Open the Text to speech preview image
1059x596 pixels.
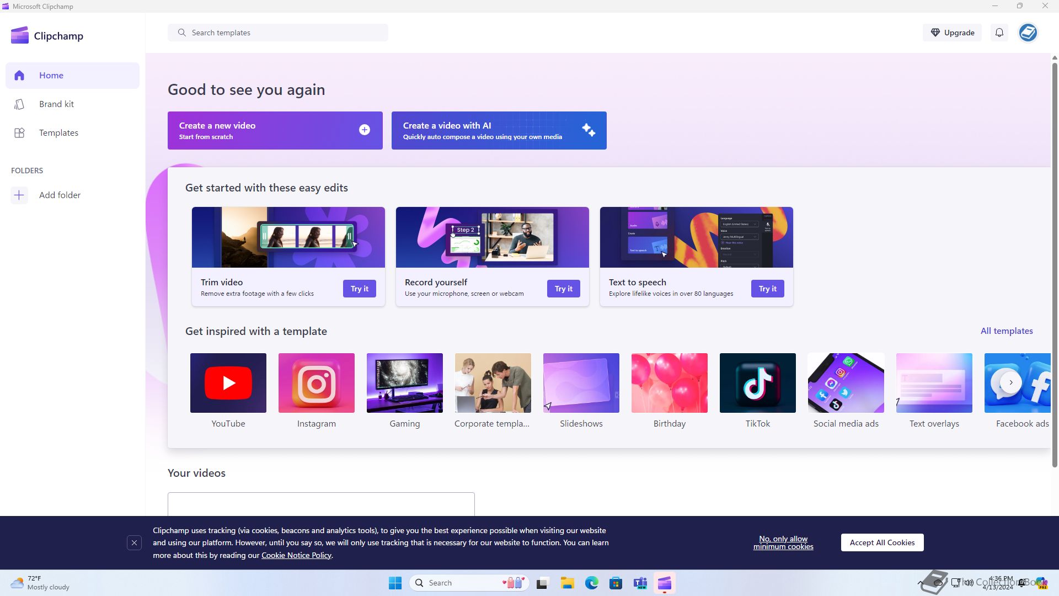[x=697, y=237]
